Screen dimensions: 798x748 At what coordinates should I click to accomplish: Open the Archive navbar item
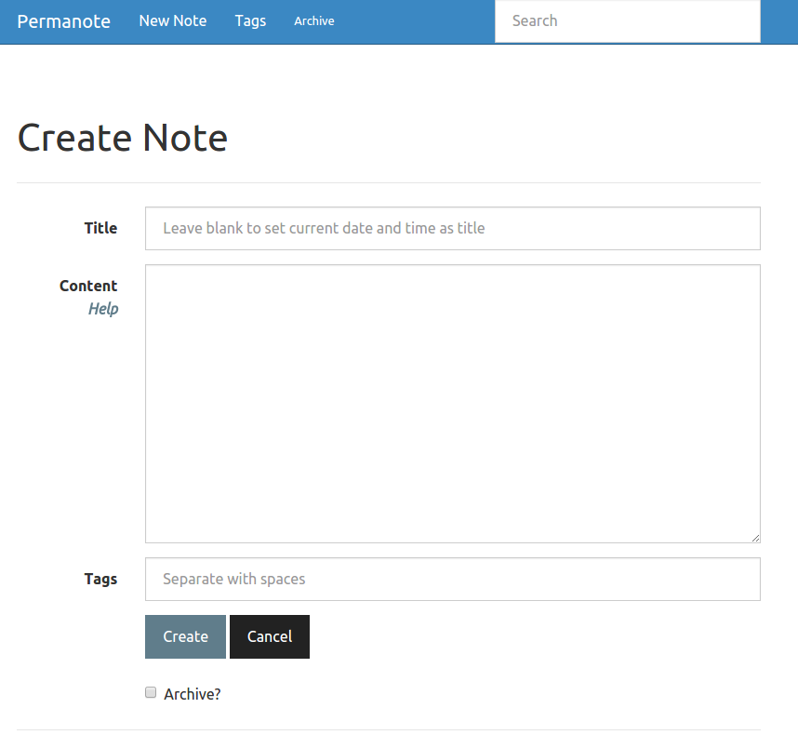click(314, 20)
